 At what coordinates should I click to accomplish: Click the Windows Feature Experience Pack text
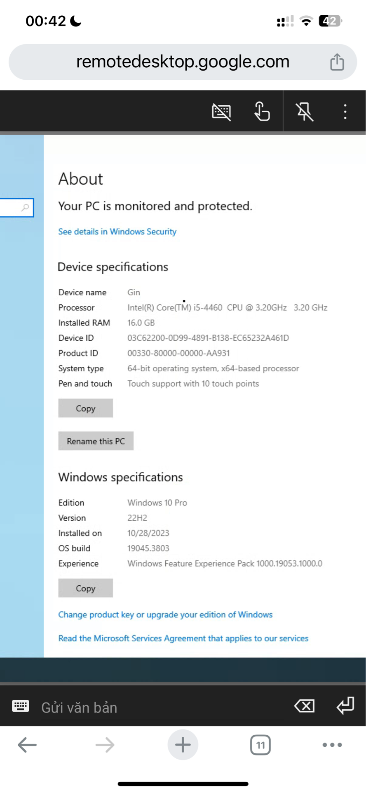[225, 563]
